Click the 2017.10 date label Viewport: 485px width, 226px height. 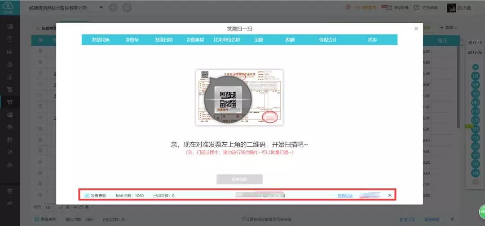pos(475,43)
